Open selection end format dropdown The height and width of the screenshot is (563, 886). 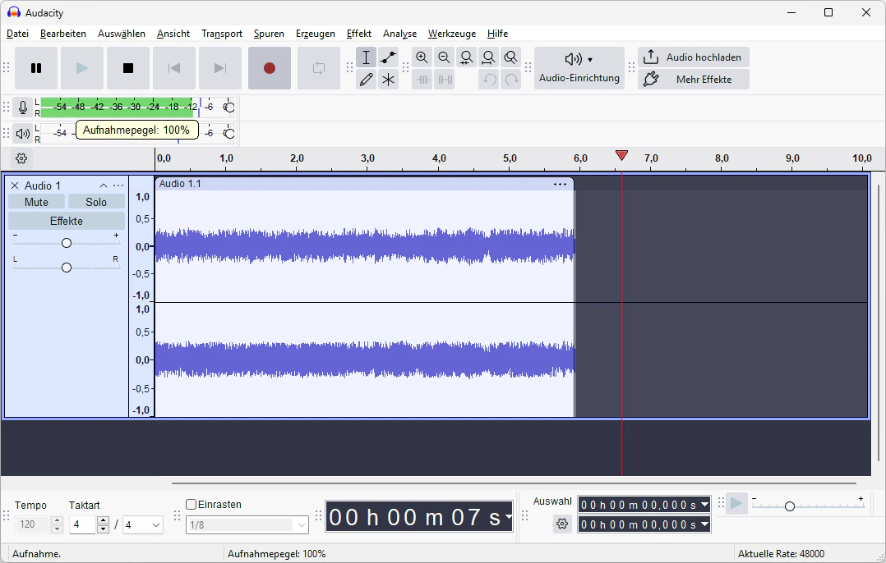[x=704, y=524]
